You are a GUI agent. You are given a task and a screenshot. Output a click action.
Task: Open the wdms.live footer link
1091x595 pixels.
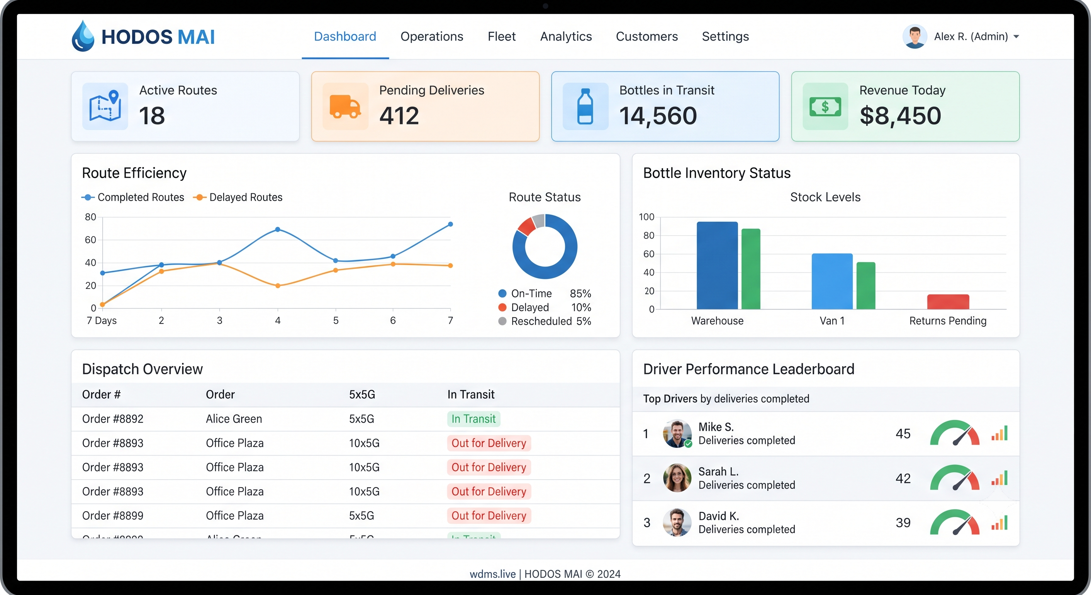coord(492,574)
